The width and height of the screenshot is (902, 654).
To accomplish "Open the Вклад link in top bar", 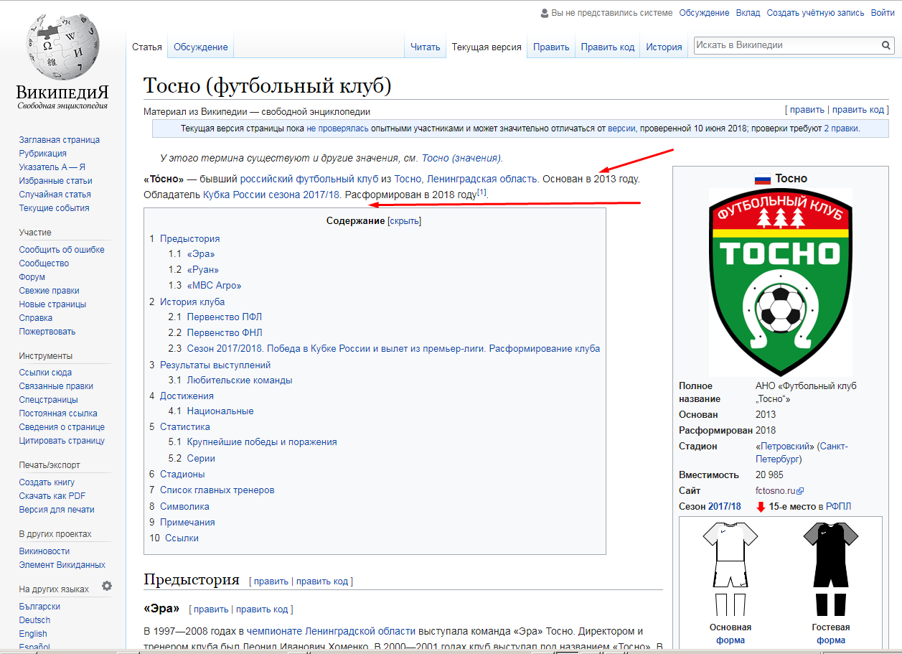I will [x=748, y=13].
